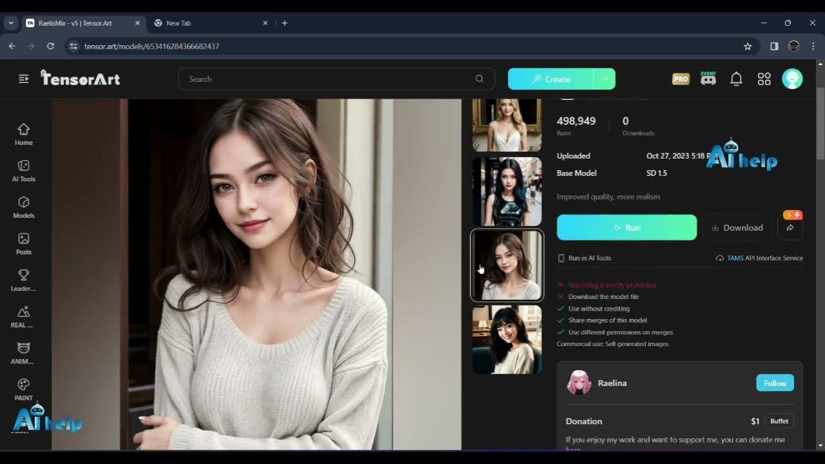Screen dimensions: 825x464
Task: Open a new browser tab
Action: tap(284, 23)
